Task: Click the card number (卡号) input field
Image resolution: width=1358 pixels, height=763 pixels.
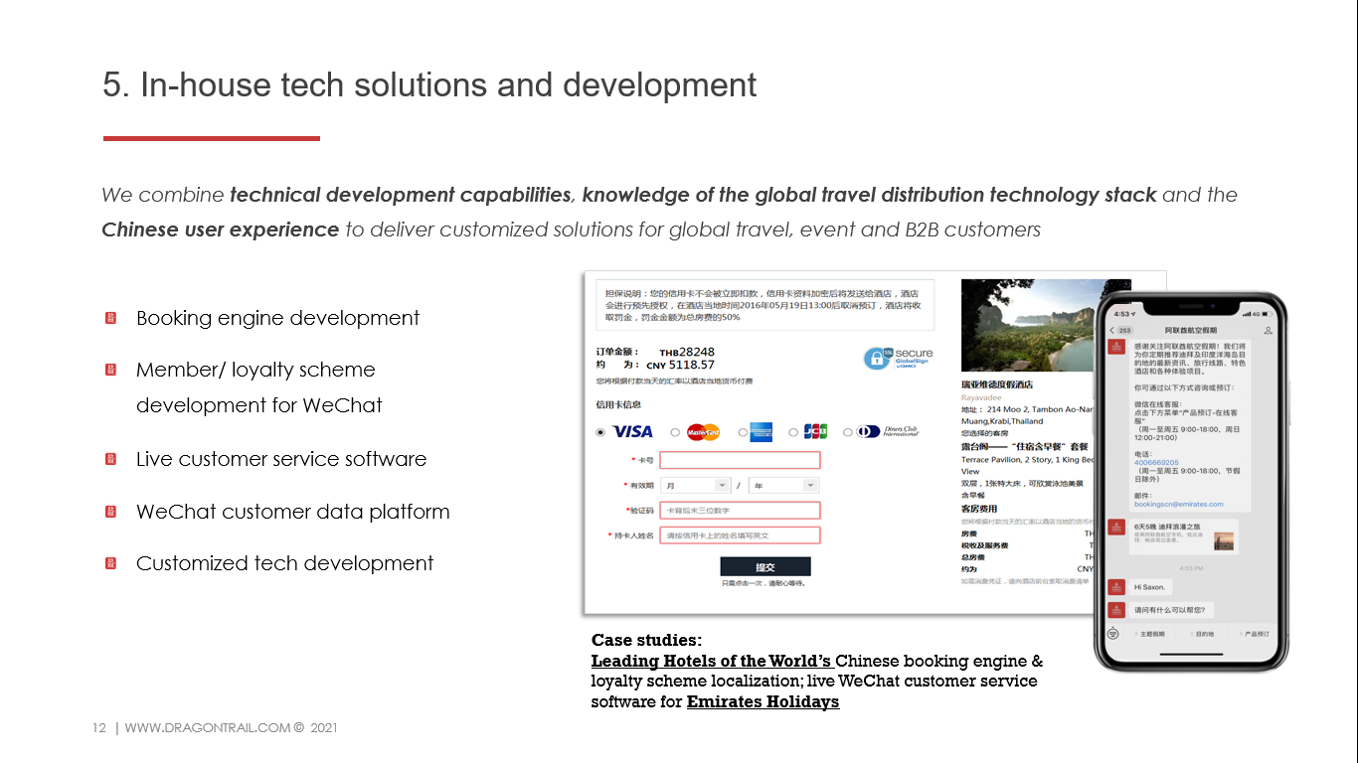Action: [740, 460]
